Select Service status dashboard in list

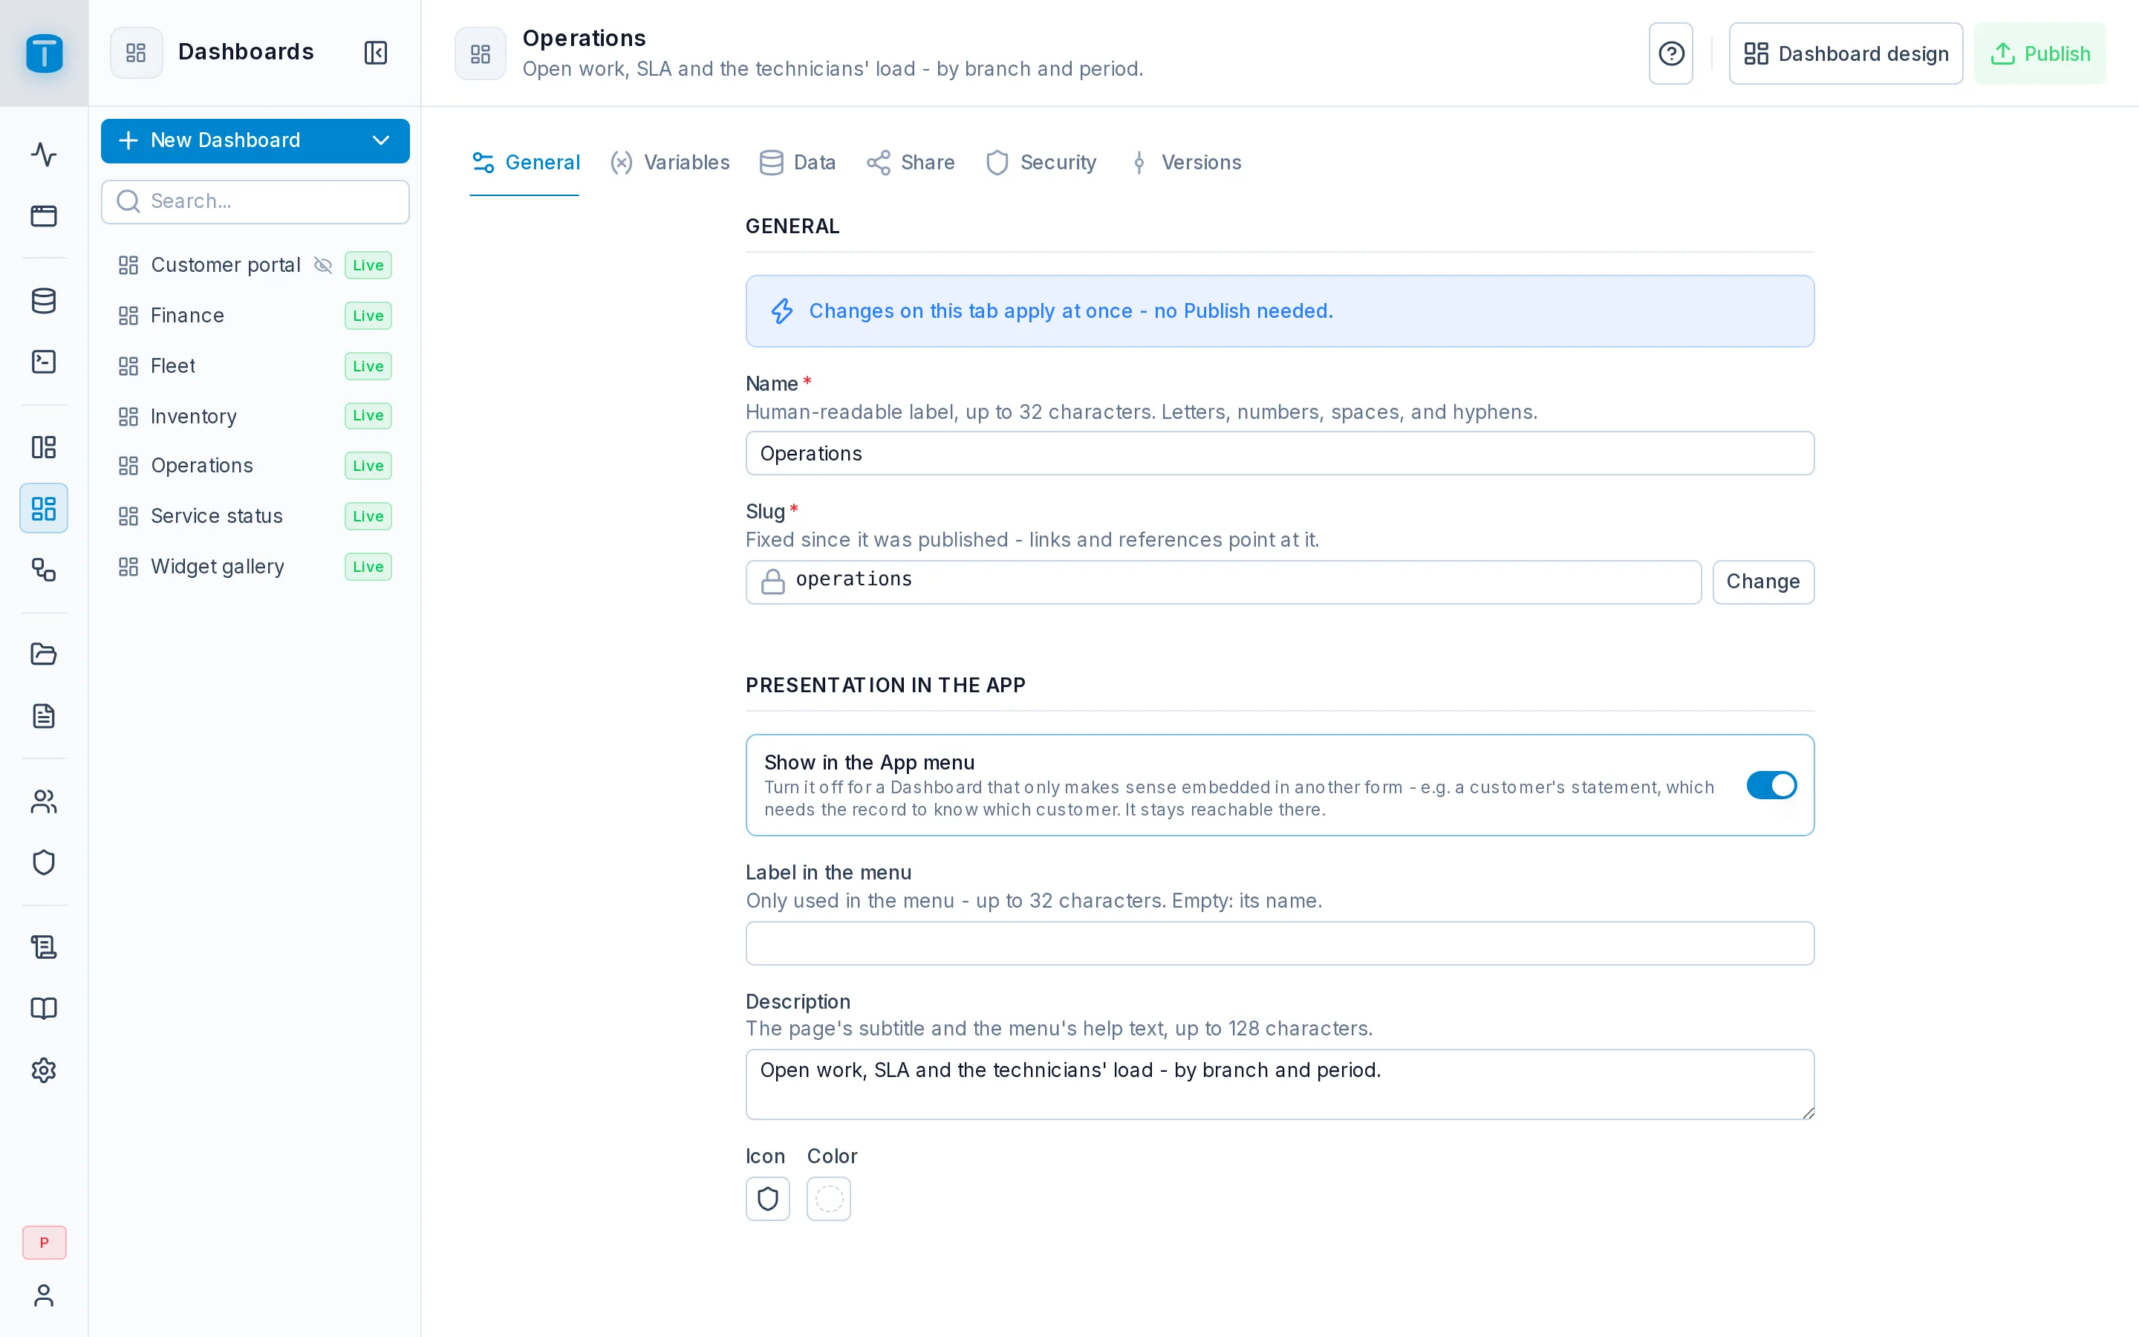click(255, 516)
